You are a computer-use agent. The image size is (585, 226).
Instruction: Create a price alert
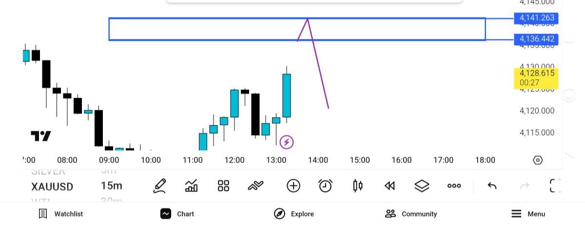pos(325,186)
